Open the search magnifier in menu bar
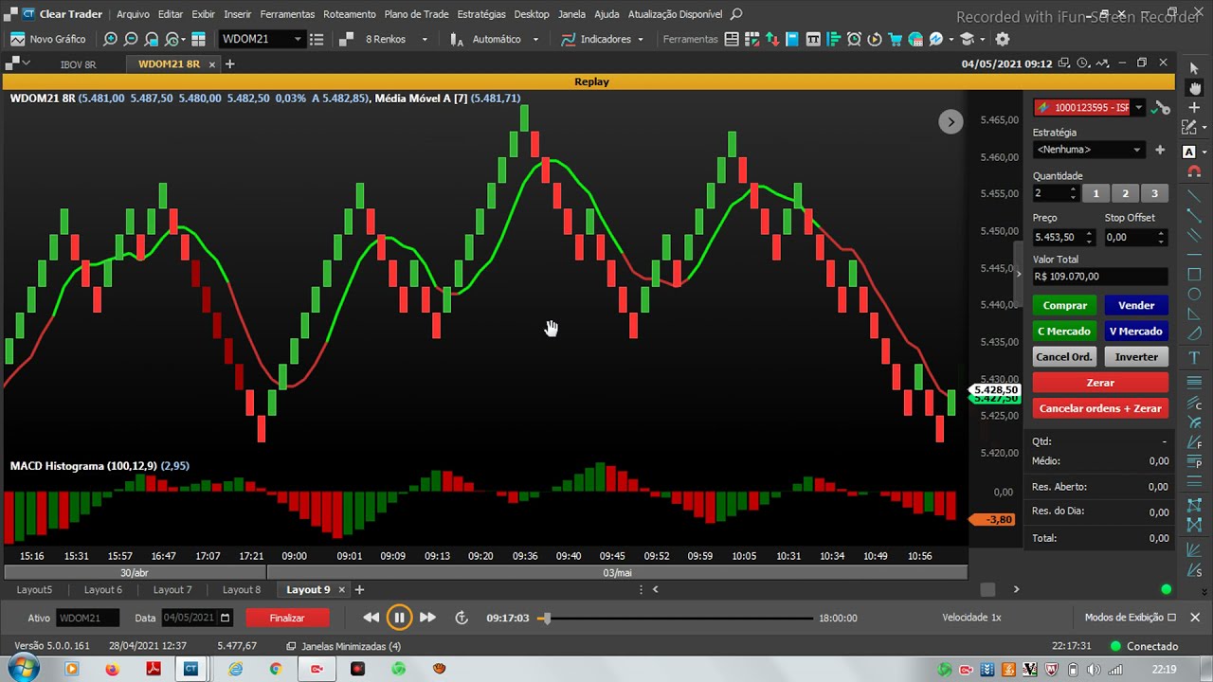 (736, 14)
